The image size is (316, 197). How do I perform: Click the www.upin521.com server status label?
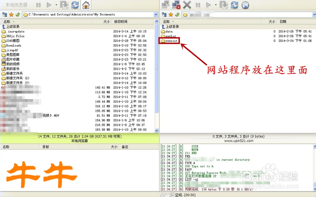[239, 141]
